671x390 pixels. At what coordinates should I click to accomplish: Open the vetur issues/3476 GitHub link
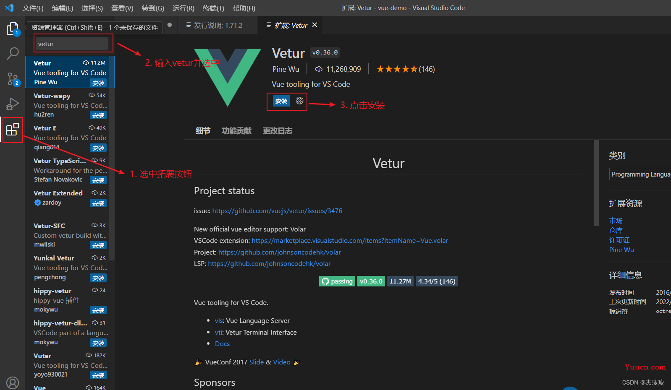coord(277,211)
